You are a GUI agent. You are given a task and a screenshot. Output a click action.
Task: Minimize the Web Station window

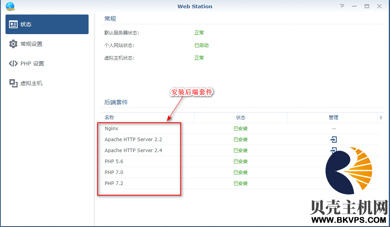point(354,6)
